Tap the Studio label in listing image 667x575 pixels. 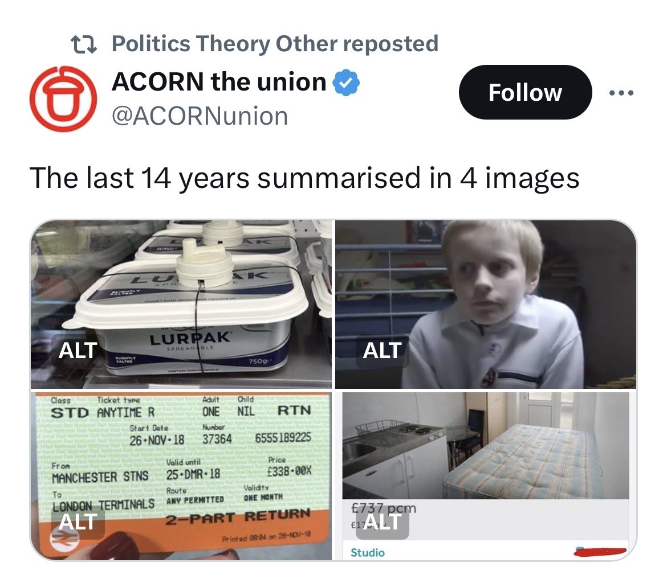coord(368,552)
